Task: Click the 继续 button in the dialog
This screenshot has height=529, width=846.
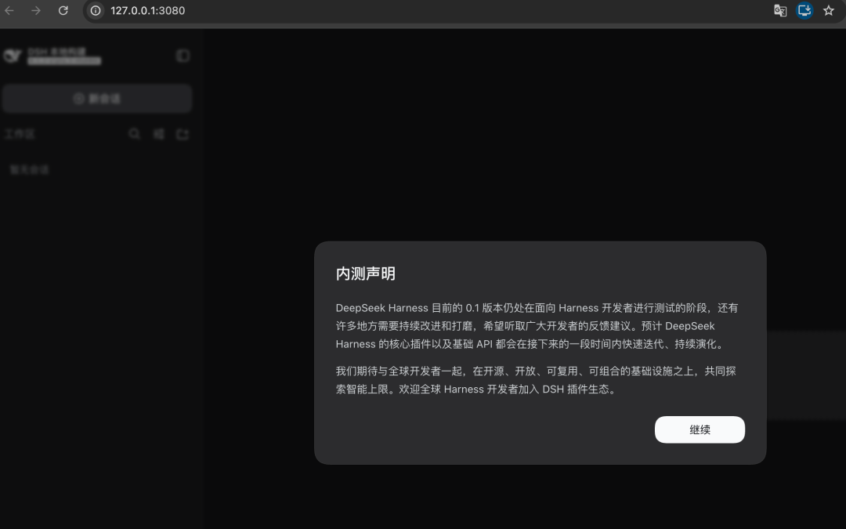Action: click(x=700, y=429)
